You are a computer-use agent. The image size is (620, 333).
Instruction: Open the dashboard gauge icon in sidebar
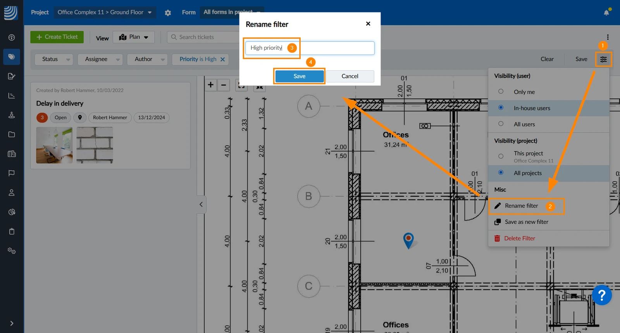tap(12, 38)
